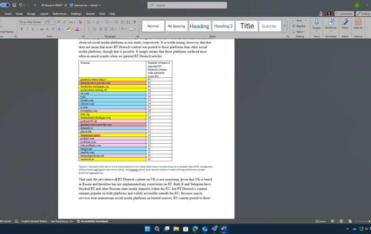371x234 pixels.
Task: Apply the No Spacing style
Action: 176,26
